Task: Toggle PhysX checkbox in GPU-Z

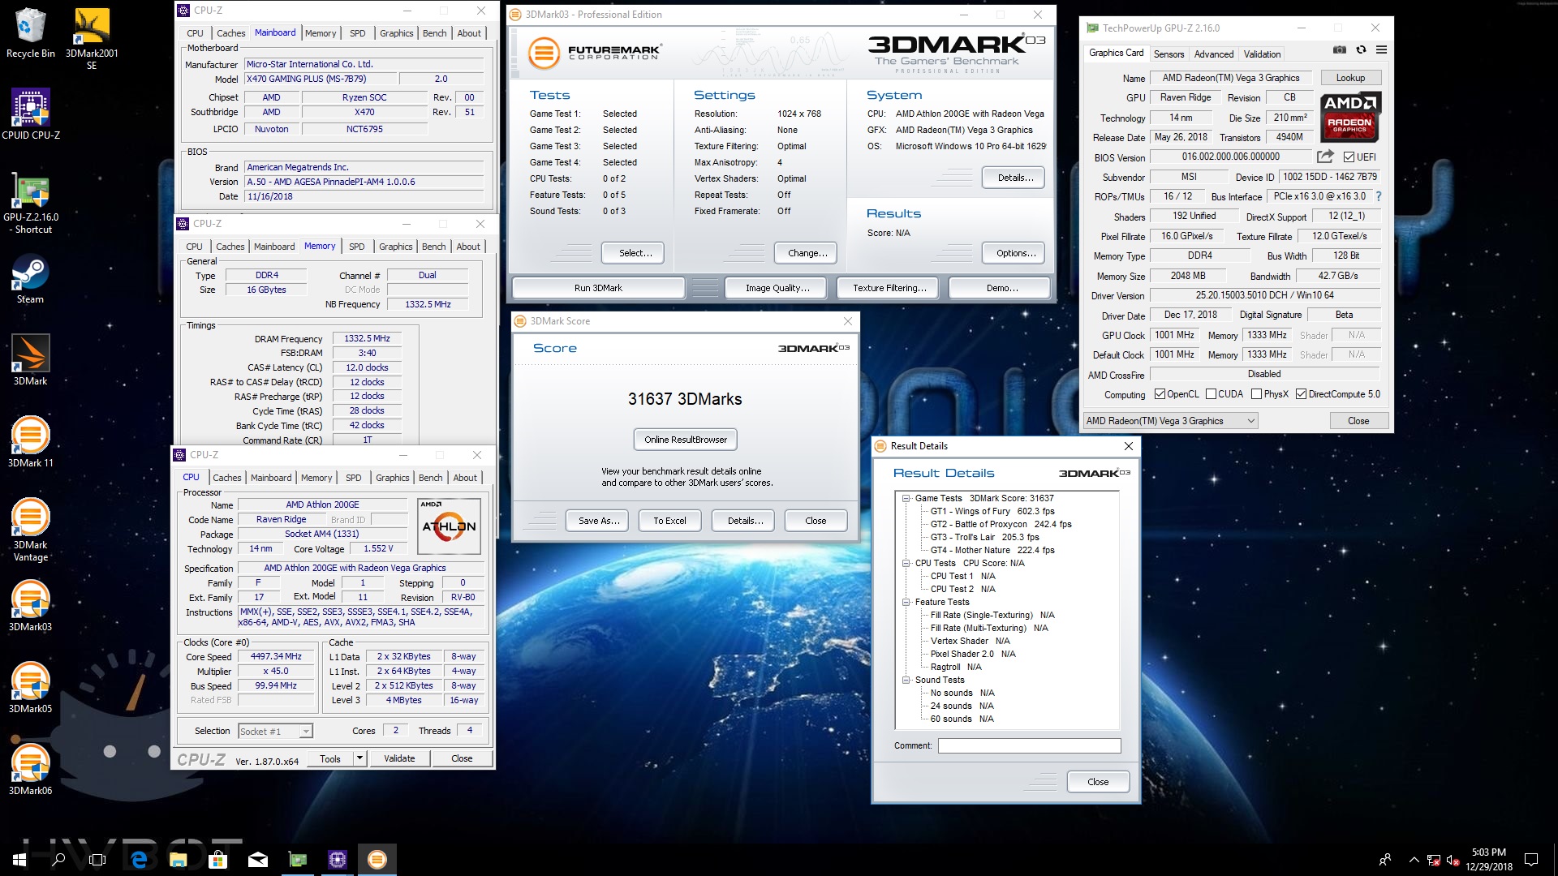Action: [x=1256, y=394]
